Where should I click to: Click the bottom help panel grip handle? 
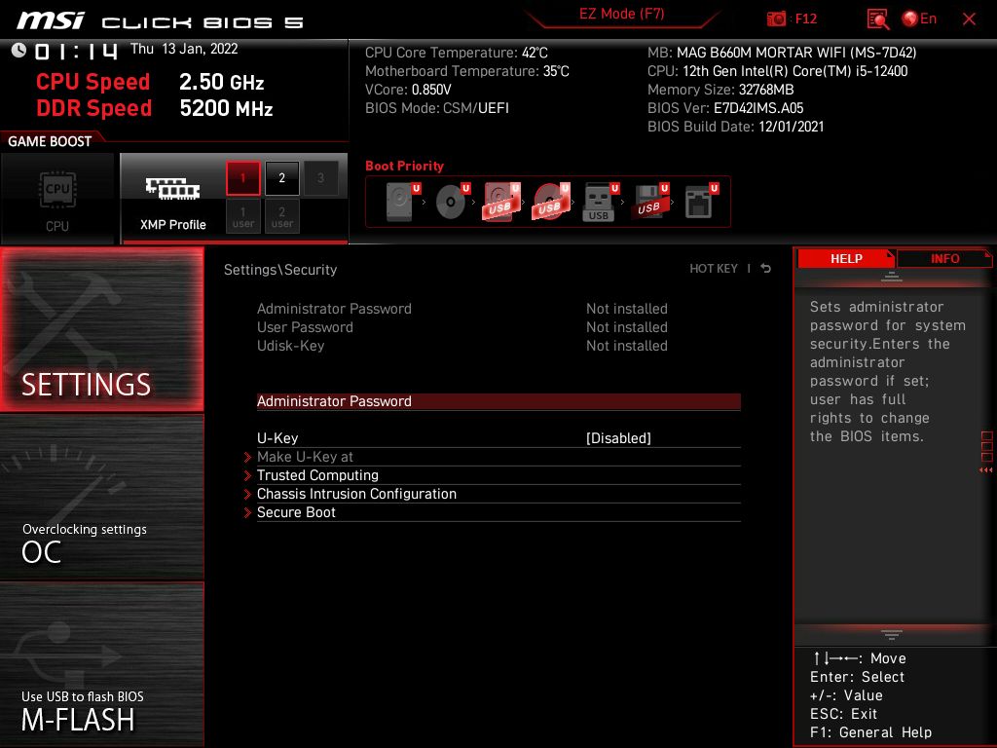(x=892, y=634)
